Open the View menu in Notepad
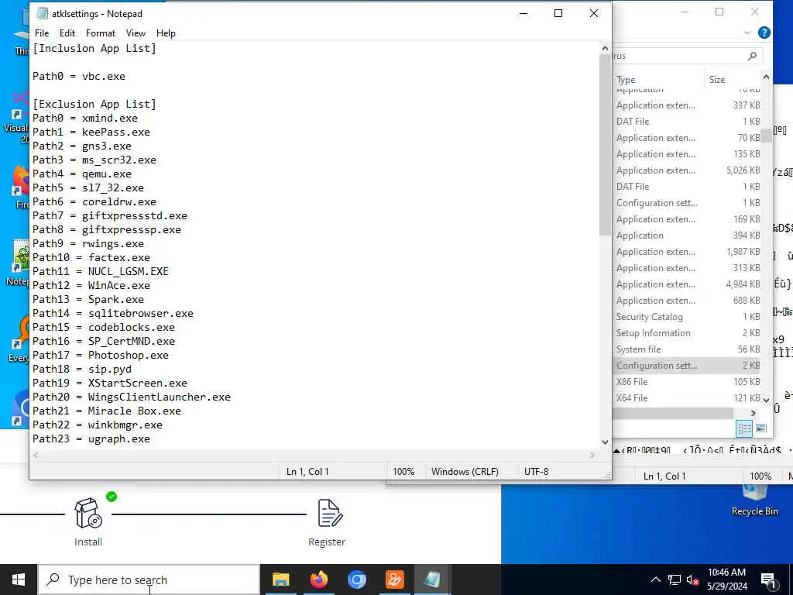Viewport: 793px width, 595px height. click(x=136, y=33)
